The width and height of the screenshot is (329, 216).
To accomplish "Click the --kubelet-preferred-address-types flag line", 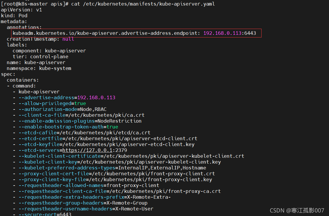I will (x=109, y=168).
